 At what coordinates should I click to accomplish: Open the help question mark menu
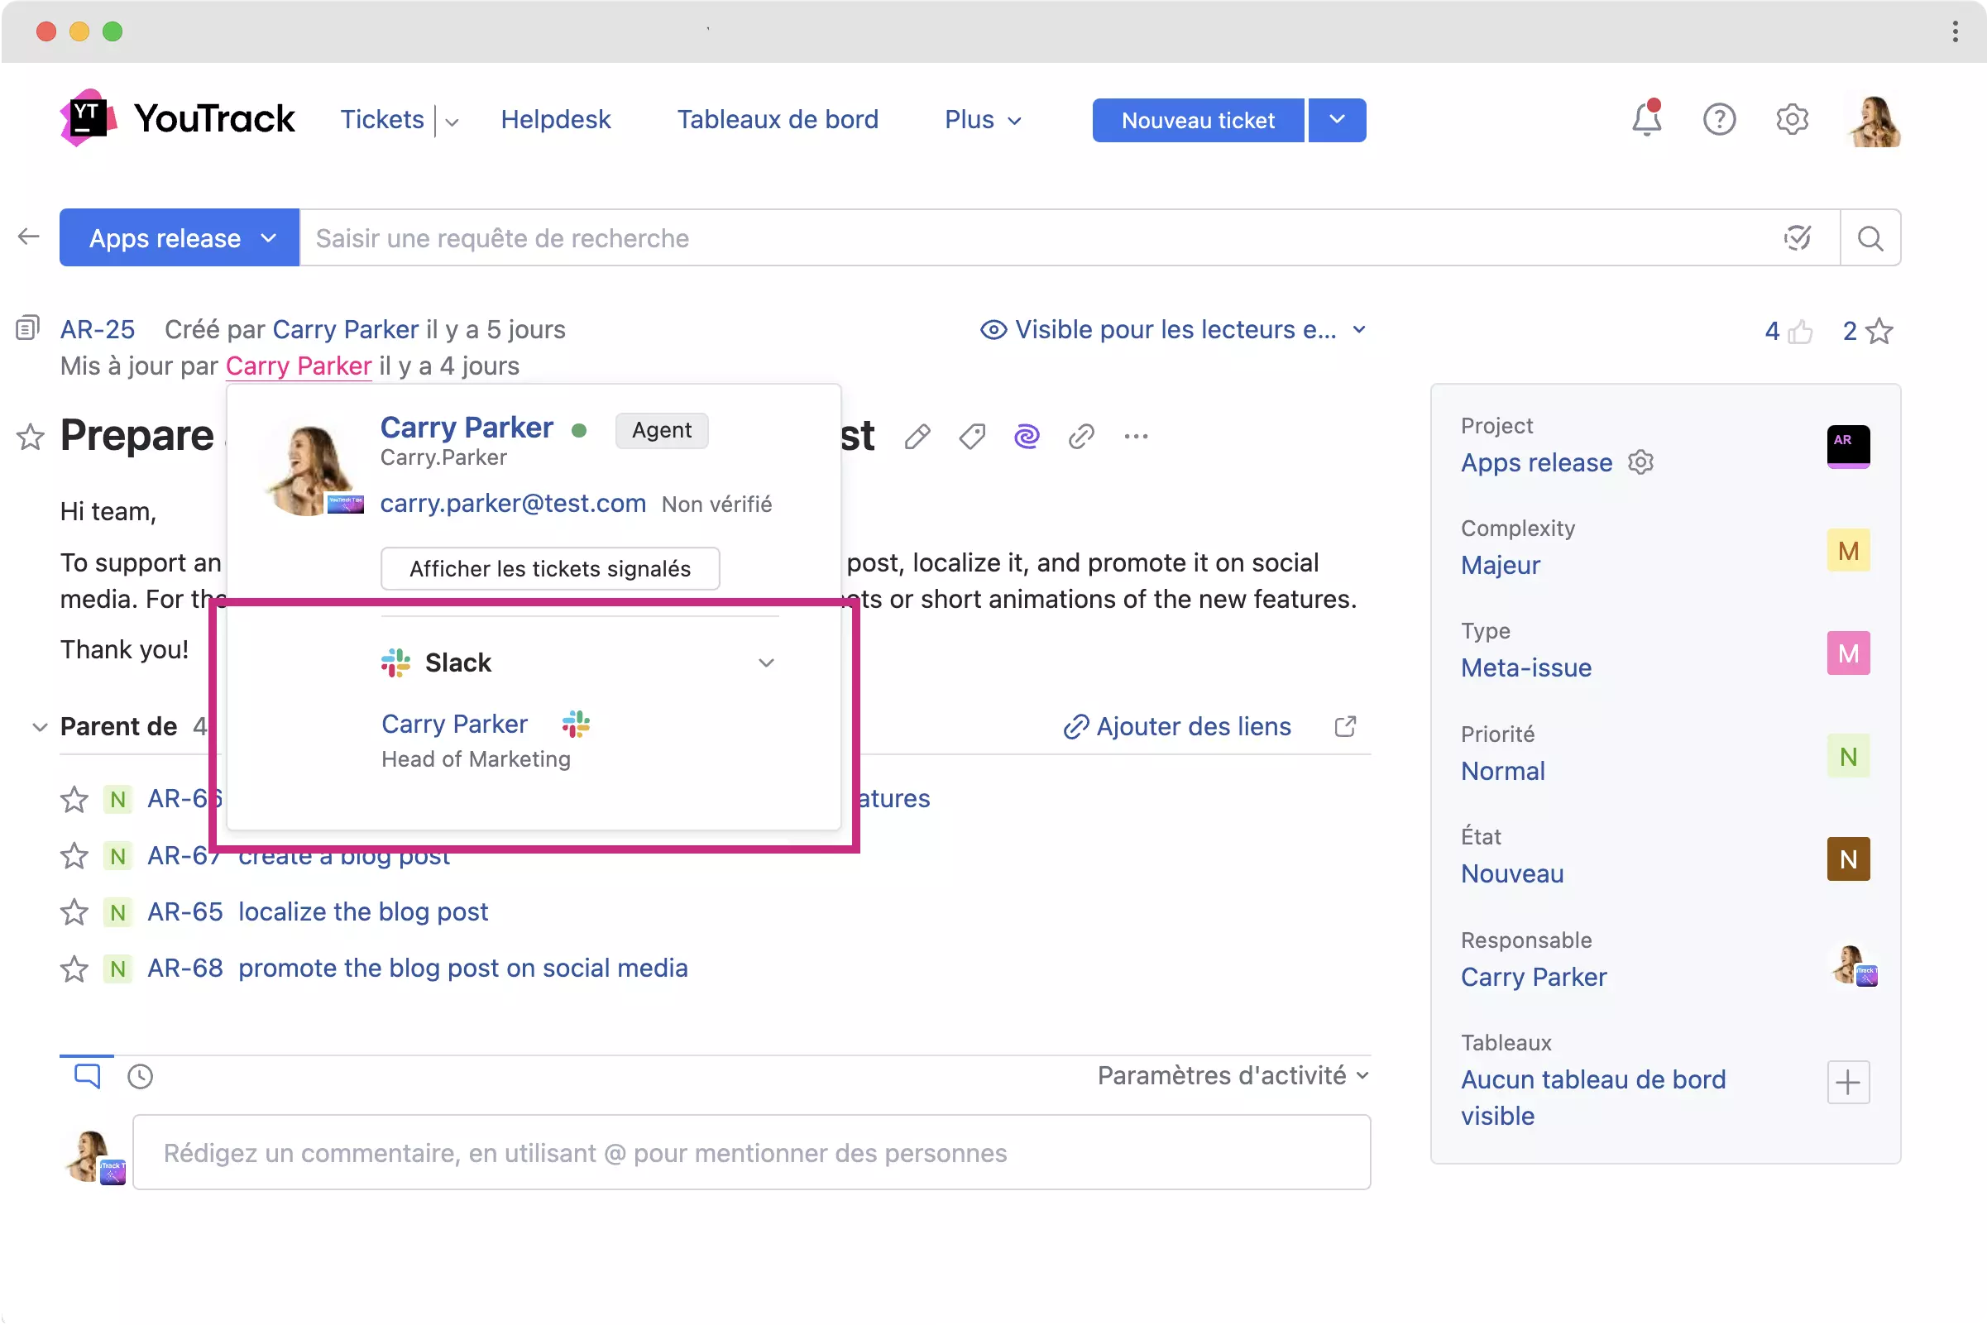1718,120
